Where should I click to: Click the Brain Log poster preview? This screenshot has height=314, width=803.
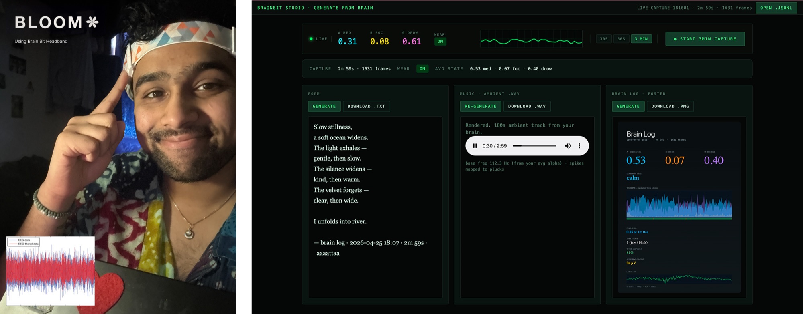click(679, 207)
